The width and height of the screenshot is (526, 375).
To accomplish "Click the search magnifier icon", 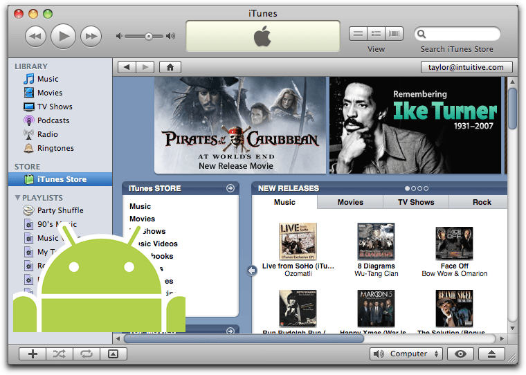I will (421, 34).
